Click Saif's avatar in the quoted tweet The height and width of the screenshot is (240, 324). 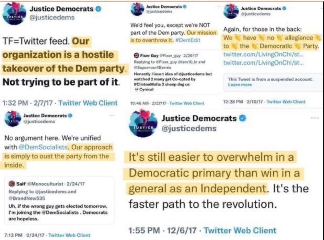12,183
